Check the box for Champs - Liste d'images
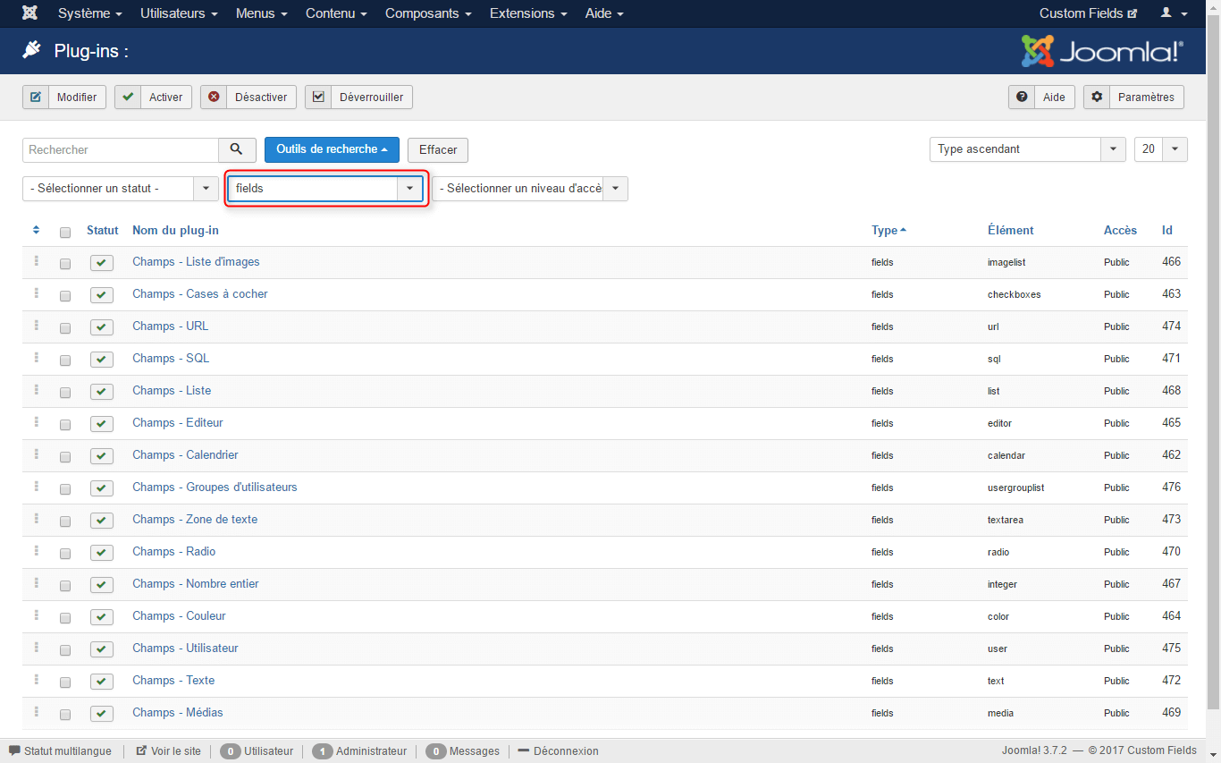1221x763 pixels. coord(65,264)
